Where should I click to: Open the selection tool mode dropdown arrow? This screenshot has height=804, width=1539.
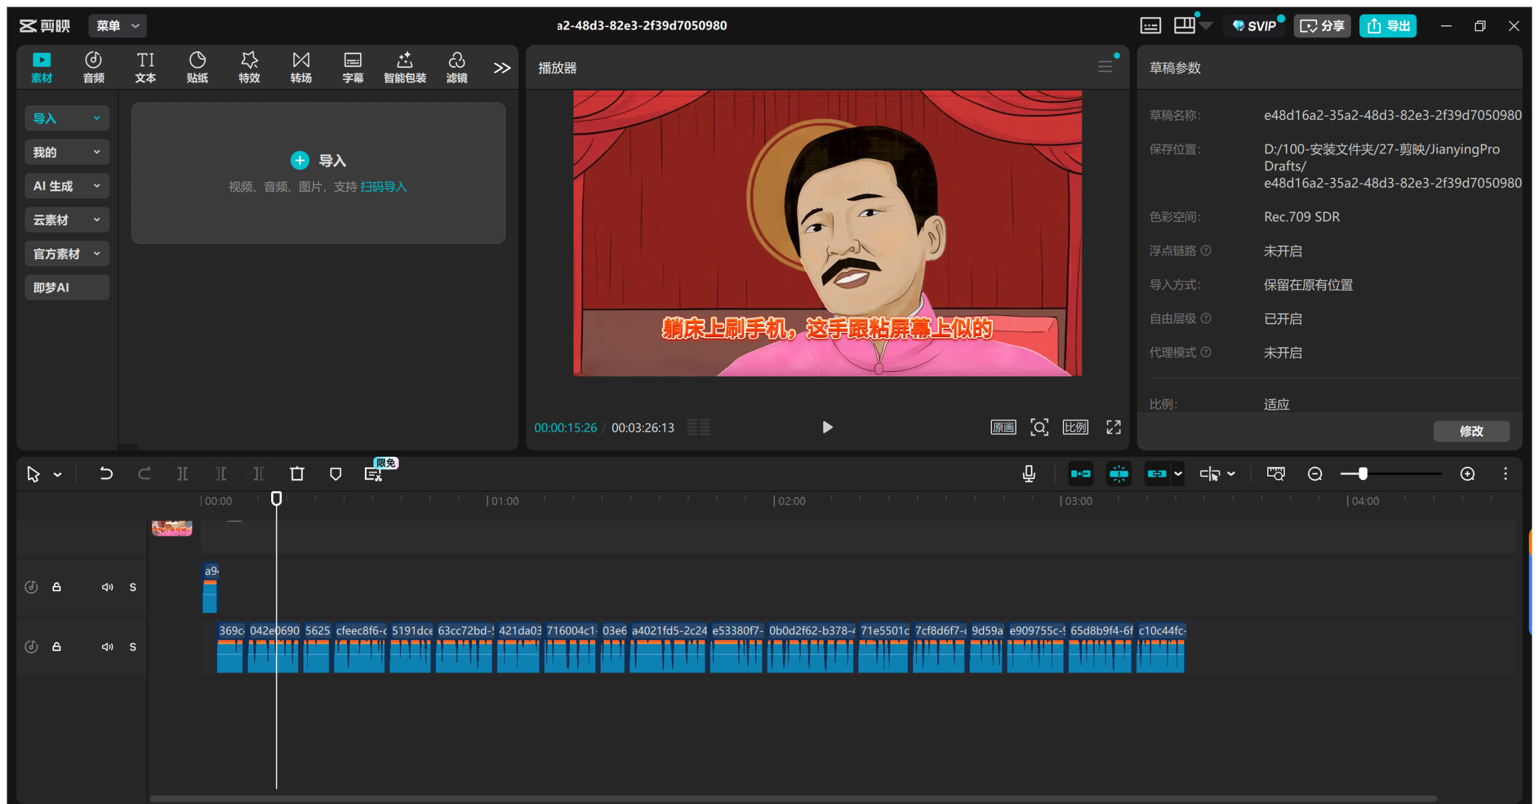pyautogui.click(x=58, y=475)
